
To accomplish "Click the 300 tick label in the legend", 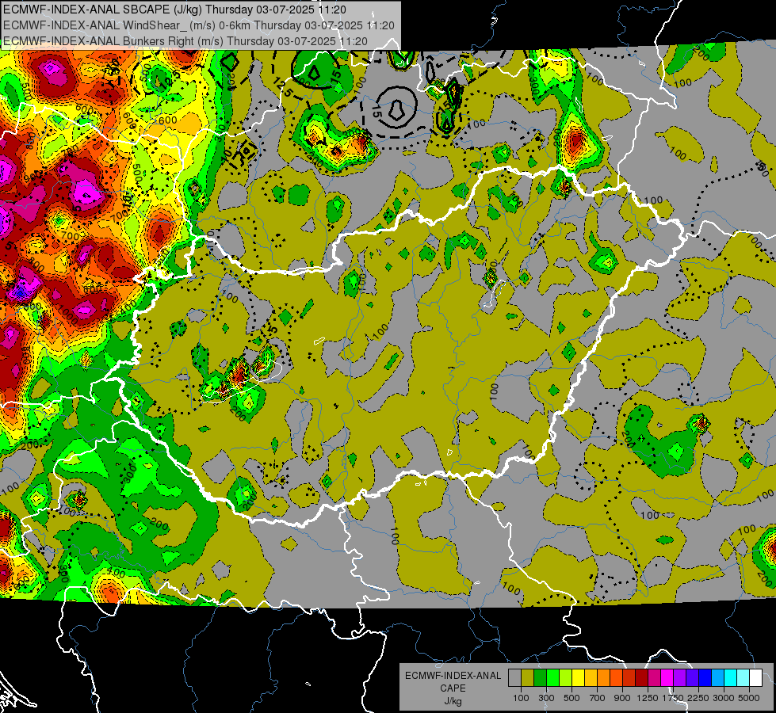I will tap(546, 698).
